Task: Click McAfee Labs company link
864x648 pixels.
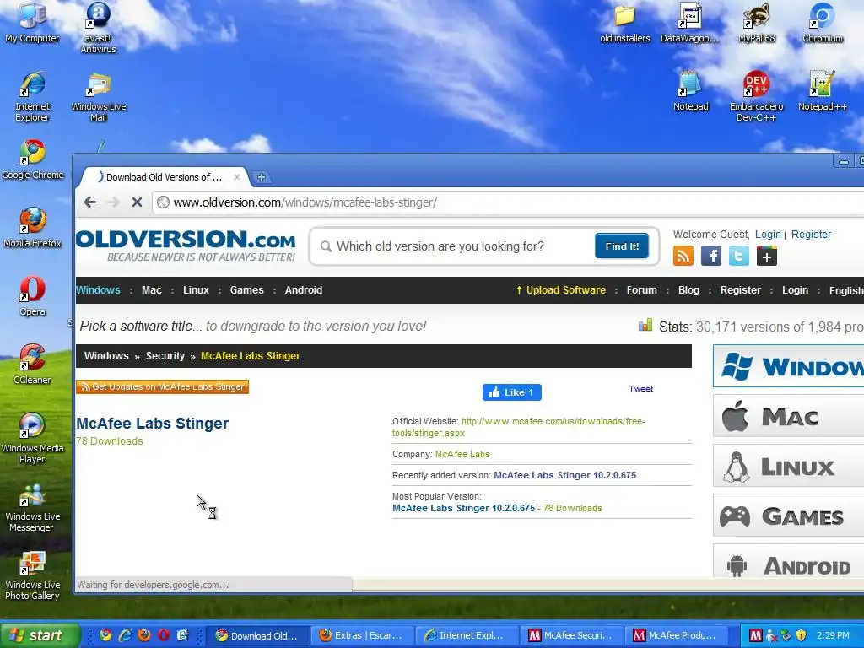Action: click(462, 454)
